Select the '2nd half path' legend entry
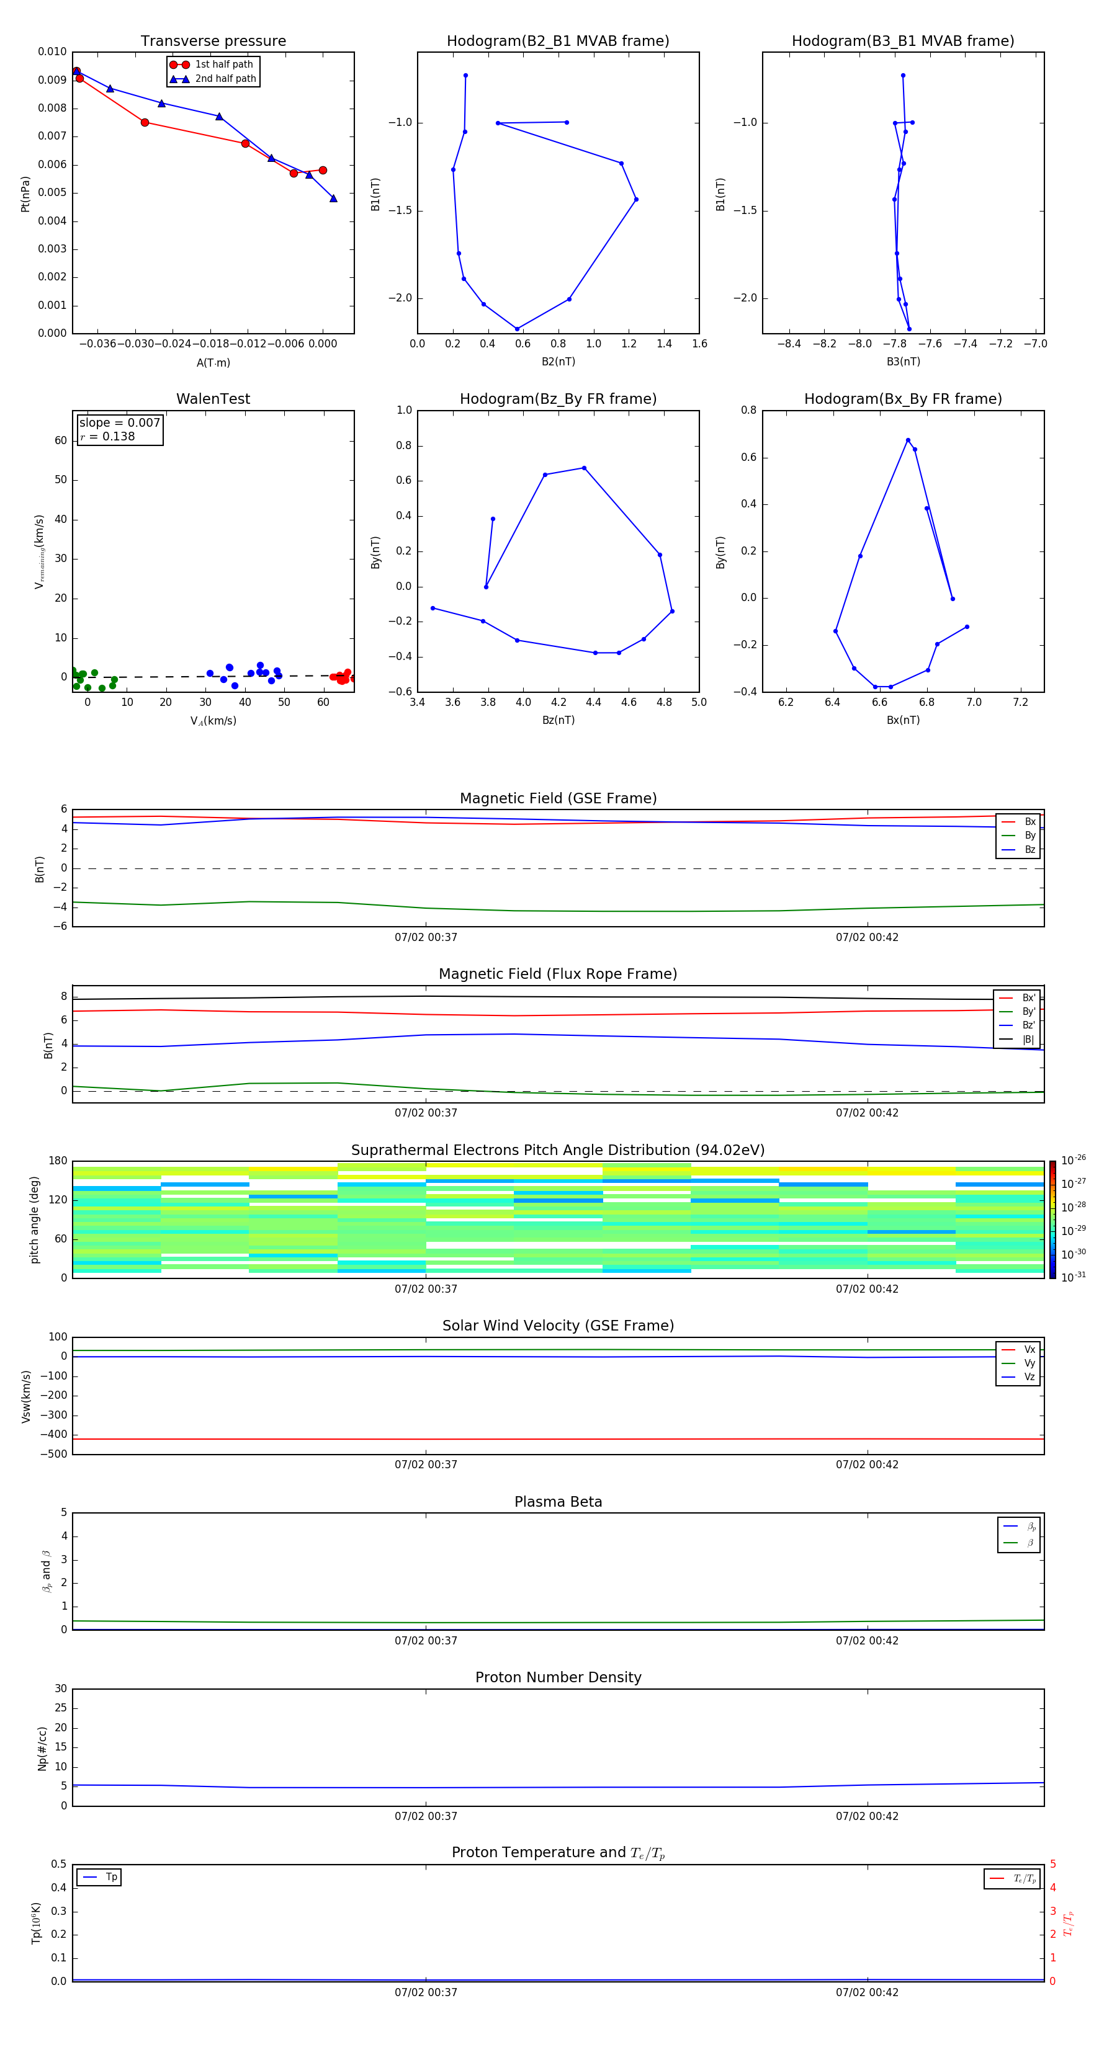This screenshot has width=1117, height=2047. (x=213, y=79)
